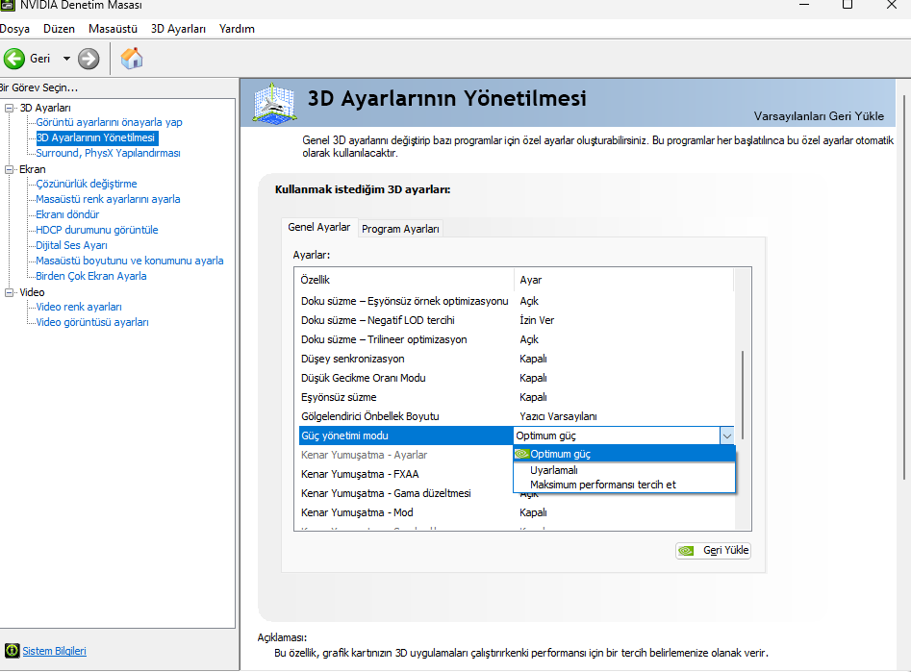The width and height of the screenshot is (911, 672).
Task: Click the Sistem Bilgileri link
Action: coord(54,651)
